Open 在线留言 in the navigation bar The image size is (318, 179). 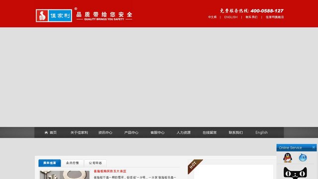pyautogui.click(x=210, y=133)
